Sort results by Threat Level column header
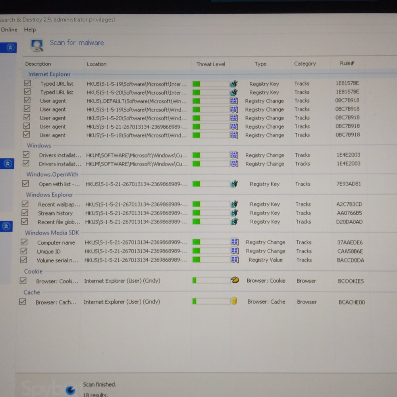The height and width of the screenshot is (397, 397). [210, 64]
